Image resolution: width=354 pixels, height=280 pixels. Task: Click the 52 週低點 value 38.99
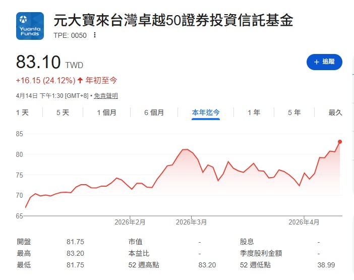326,265
